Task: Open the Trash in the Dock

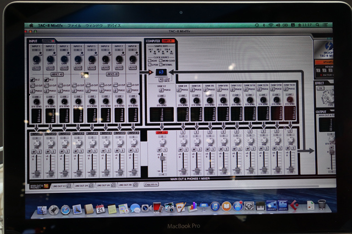Action: [x=322, y=204]
